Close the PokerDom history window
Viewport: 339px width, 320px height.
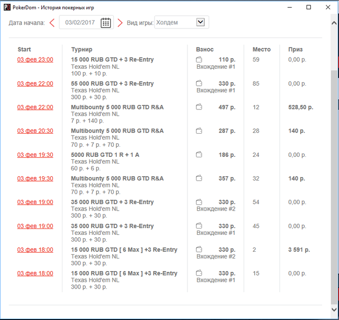click(328, 7)
